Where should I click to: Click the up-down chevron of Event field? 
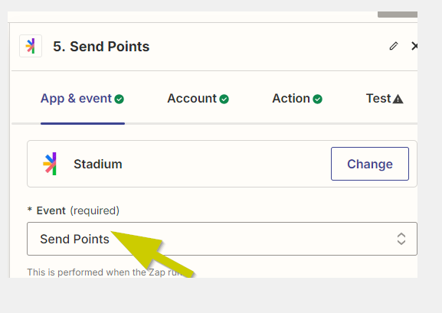(x=401, y=239)
